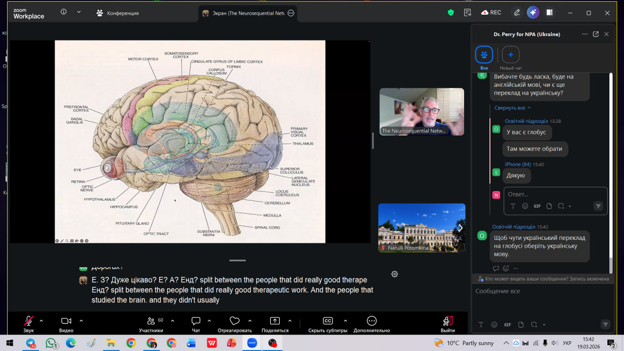Open Telegram from the Windows taskbar

(31, 343)
